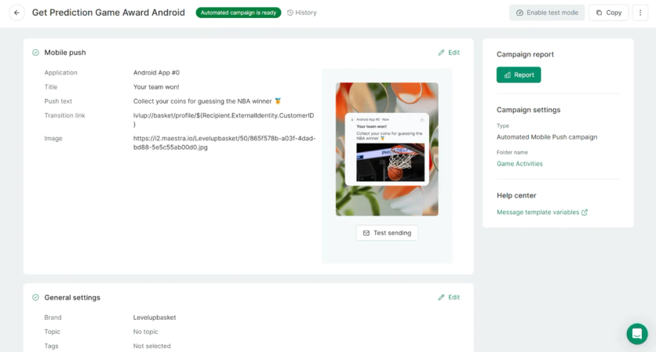Click the Test sending button
Image resolution: width=656 pixels, height=352 pixels.
[x=387, y=233]
